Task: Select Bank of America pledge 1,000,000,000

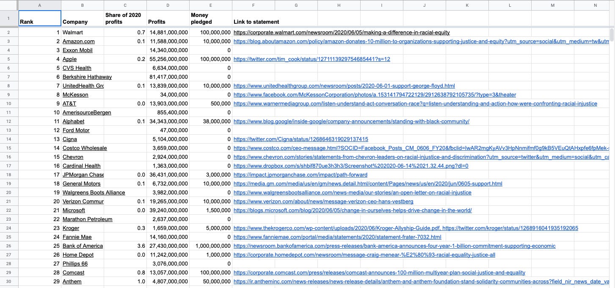Action: [x=211, y=246]
